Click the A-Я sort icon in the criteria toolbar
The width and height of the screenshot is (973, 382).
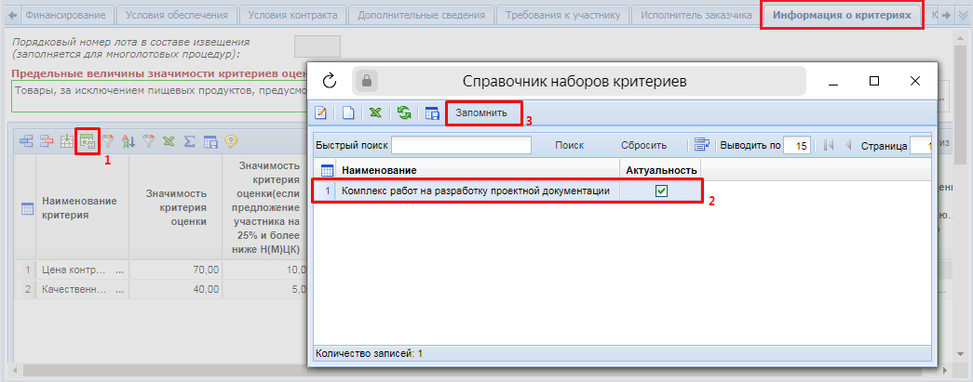tap(128, 141)
